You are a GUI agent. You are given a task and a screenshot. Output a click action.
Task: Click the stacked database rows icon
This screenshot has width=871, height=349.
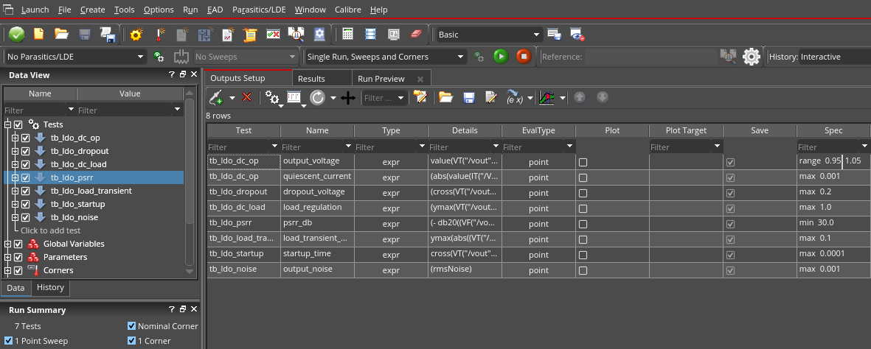point(370,35)
